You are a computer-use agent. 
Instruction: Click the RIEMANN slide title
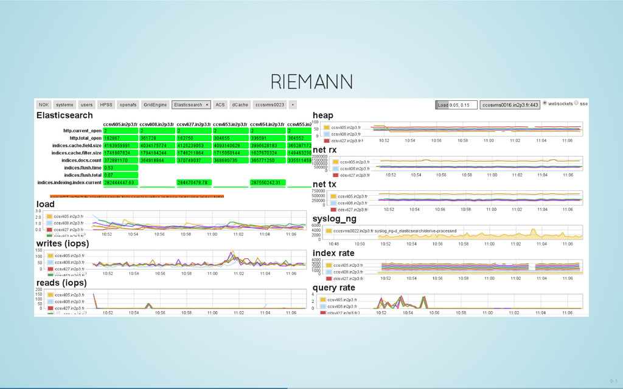tap(311, 82)
